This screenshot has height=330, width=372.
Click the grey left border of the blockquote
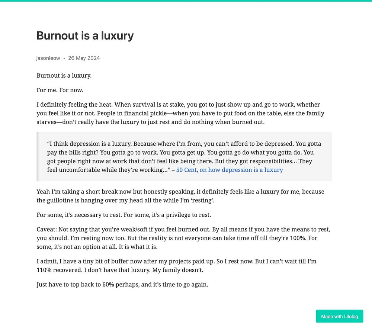(38, 156)
